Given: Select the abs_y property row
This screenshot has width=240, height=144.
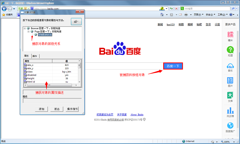Looking at the screenshot, I should 51,69.
